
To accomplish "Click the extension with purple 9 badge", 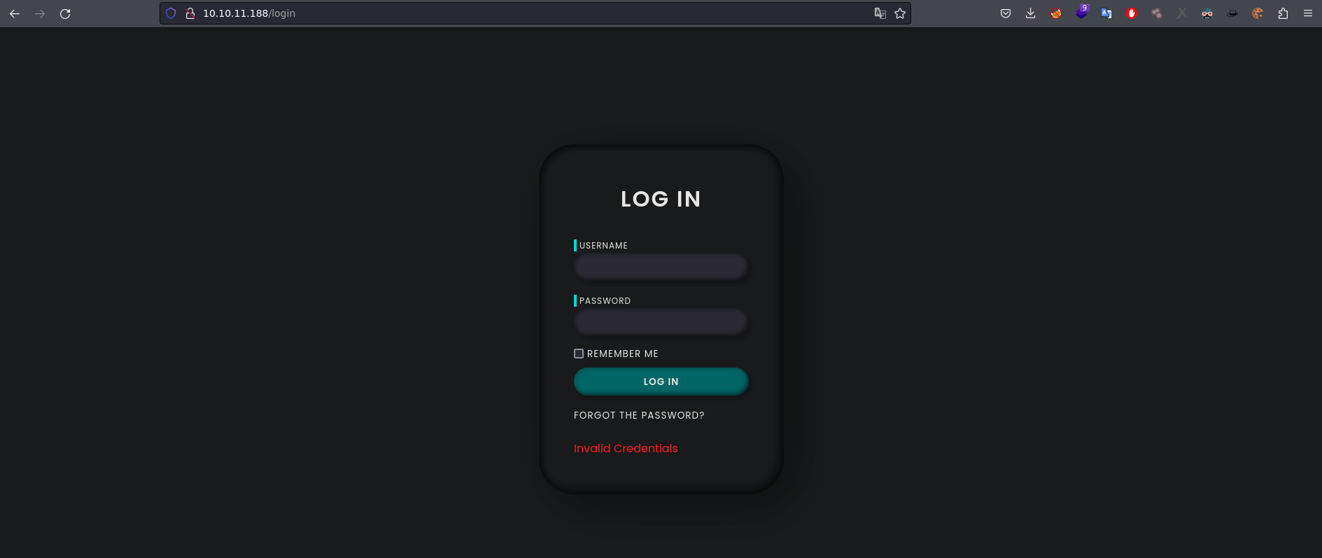I will coord(1081,13).
